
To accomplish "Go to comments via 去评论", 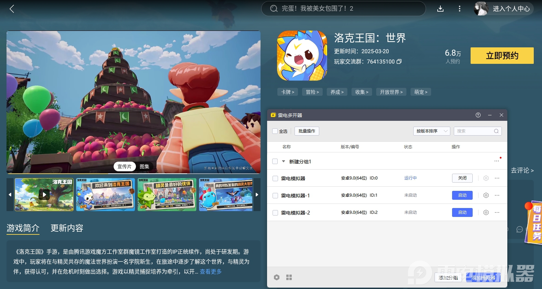I will pyautogui.click(x=522, y=170).
